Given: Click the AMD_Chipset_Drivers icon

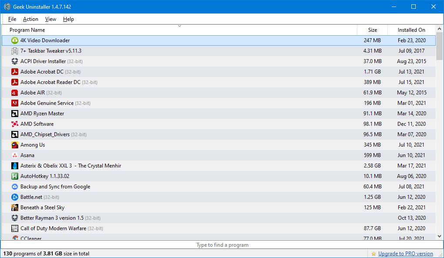Looking at the screenshot, I should coord(15,134).
